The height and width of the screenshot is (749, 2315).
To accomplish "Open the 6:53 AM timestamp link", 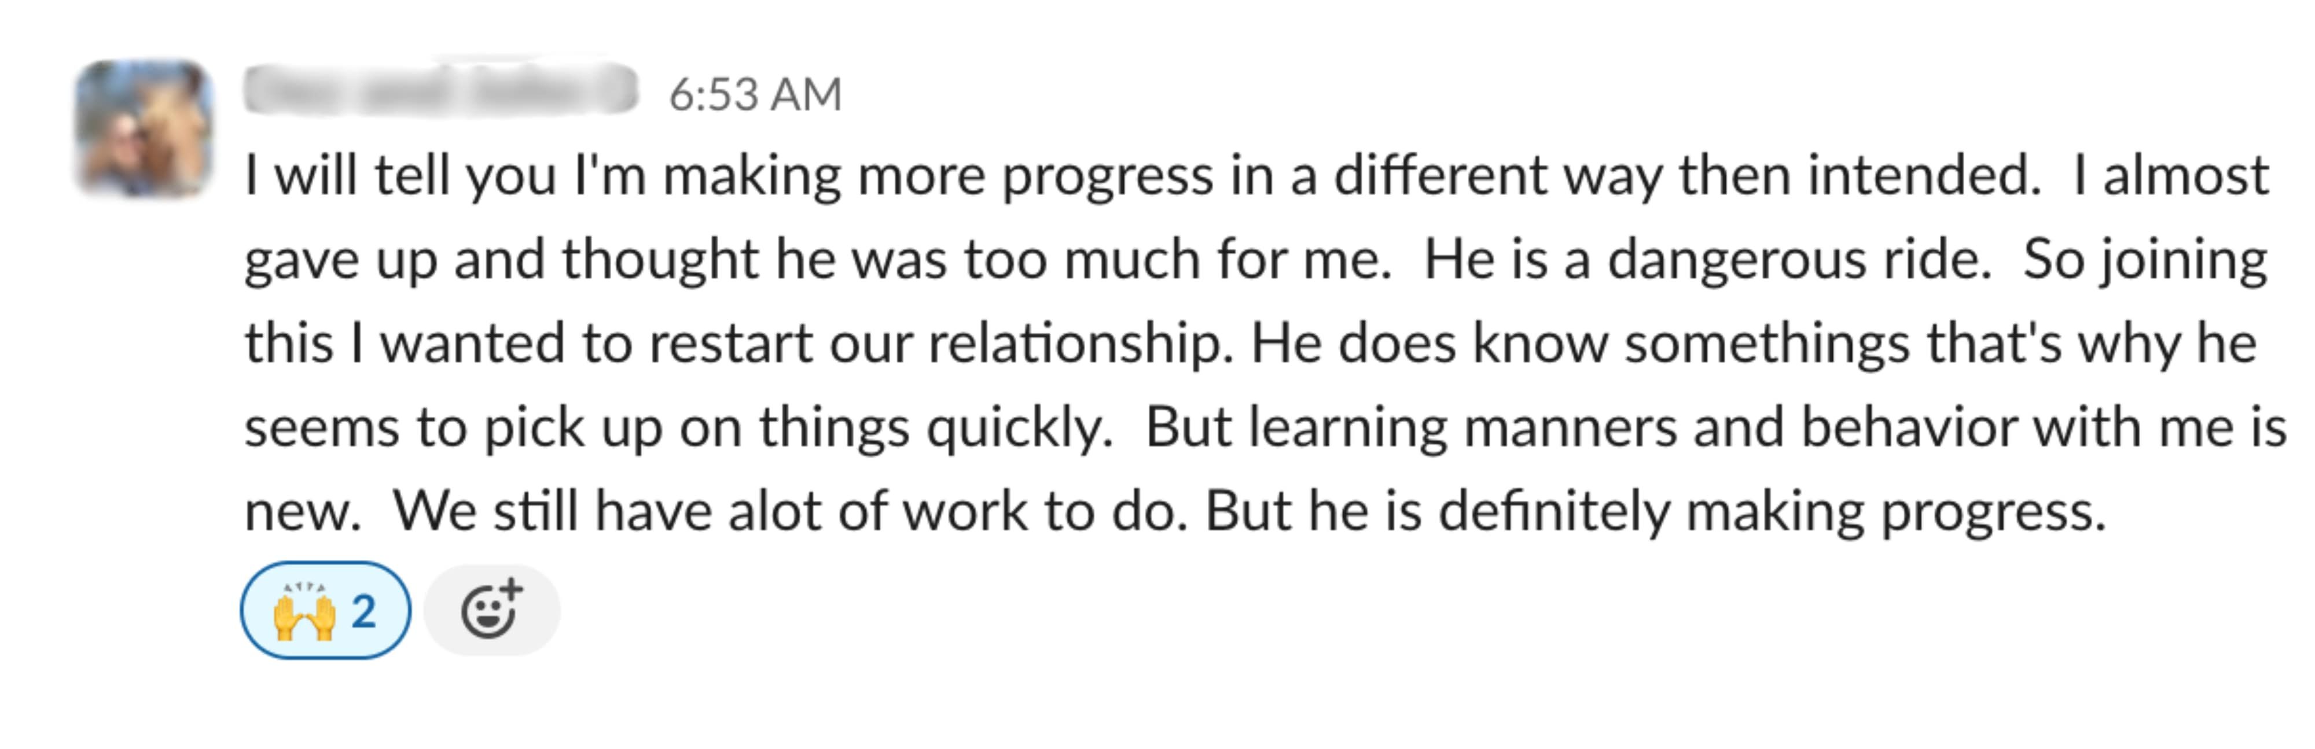I will tap(755, 94).
